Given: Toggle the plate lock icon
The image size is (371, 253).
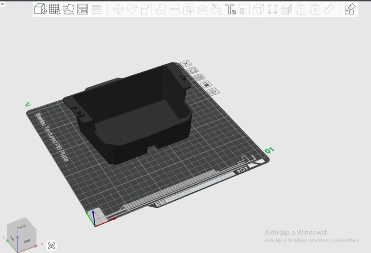Looking at the screenshot, I should (206, 84).
